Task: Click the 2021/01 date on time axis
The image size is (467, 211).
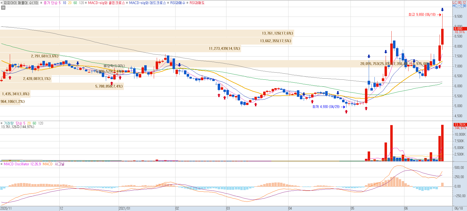Action: click(125, 209)
